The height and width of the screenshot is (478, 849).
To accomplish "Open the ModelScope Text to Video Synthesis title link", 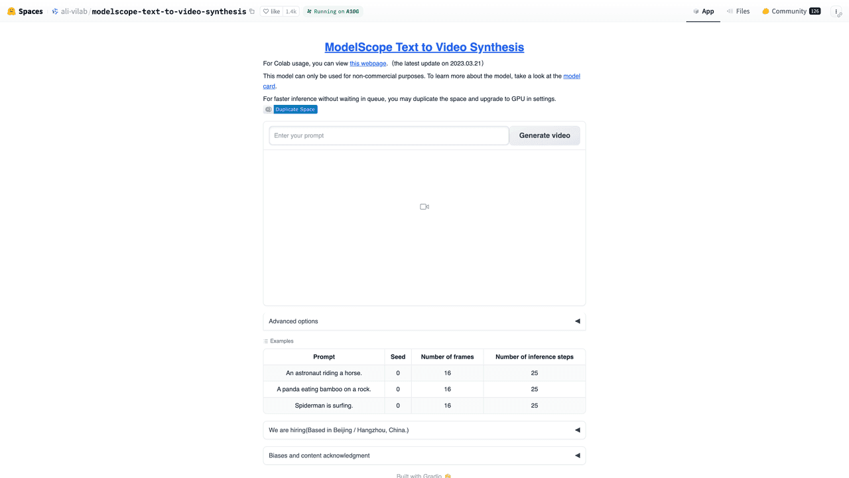I will point(424,47).
